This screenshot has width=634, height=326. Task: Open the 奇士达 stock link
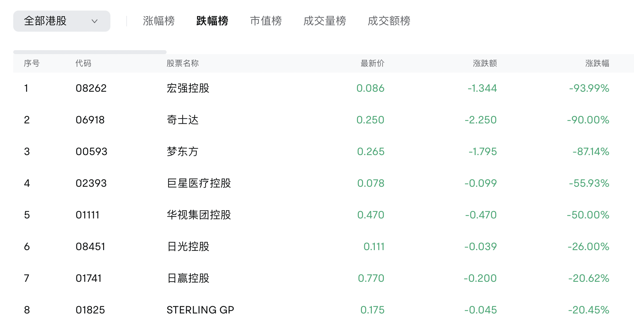coord(182,120)
